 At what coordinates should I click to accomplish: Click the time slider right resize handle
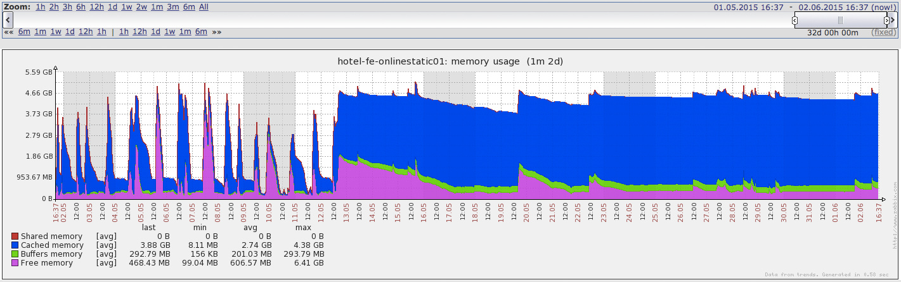point(886,20)
